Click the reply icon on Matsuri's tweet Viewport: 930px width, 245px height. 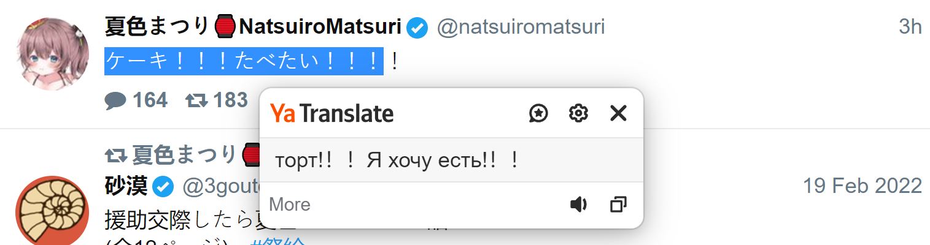(x=115, y=100)
